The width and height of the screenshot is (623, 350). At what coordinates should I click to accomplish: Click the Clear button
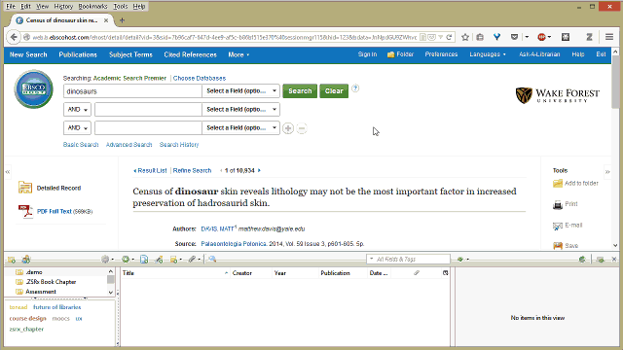pyautogui.click(x=334, y=90)
